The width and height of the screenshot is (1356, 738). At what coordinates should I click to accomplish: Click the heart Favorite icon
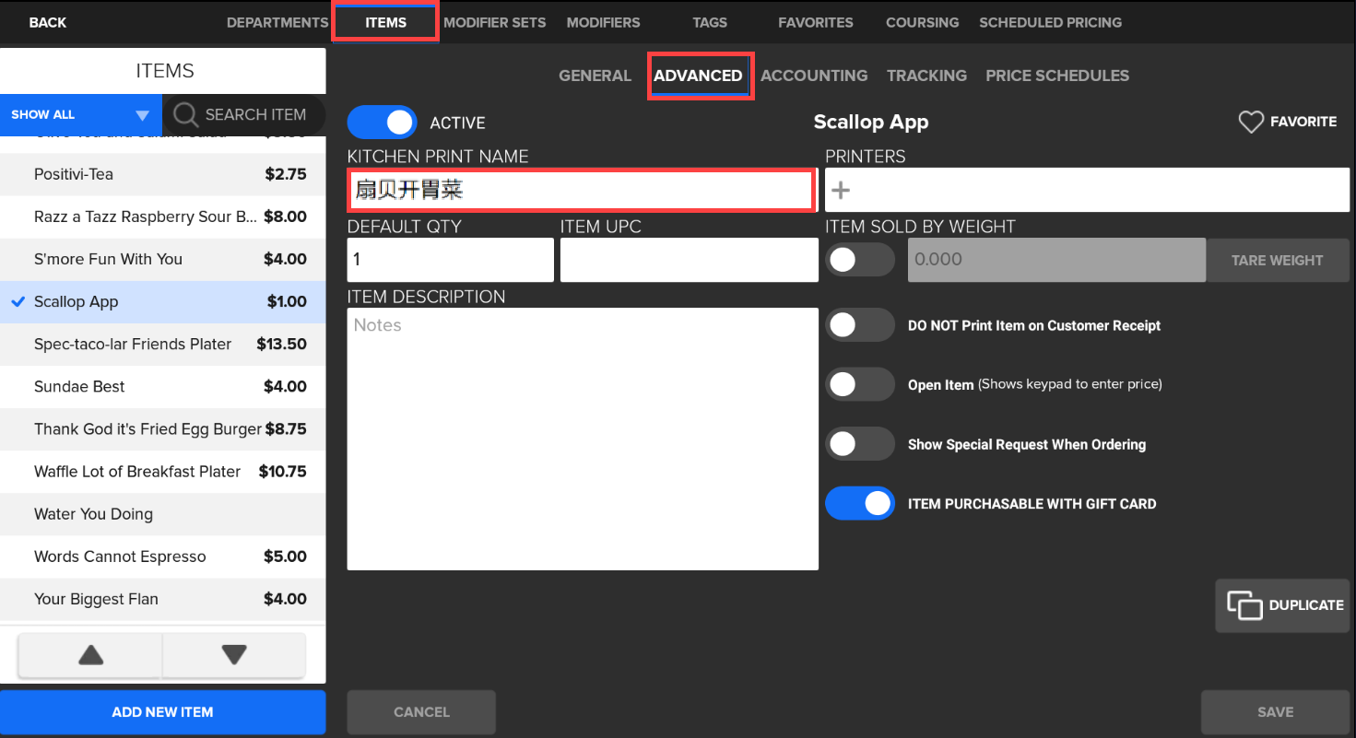1250,122
